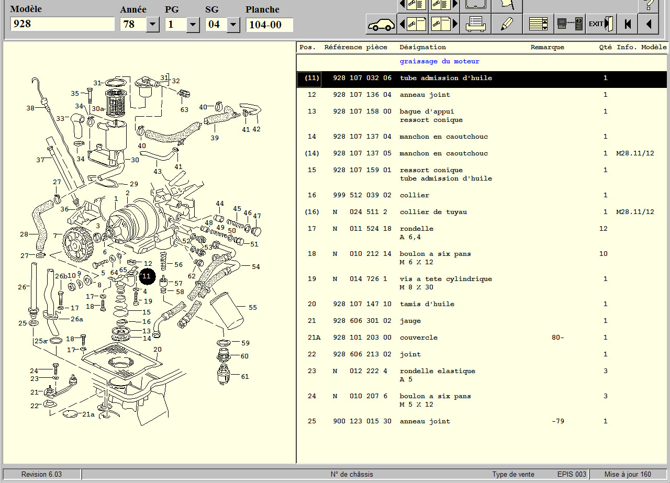Image resolution: width=670 pixels, height=483 pixels.
Task: Open the Année dropdown showing 78
Action: (153, 24)
